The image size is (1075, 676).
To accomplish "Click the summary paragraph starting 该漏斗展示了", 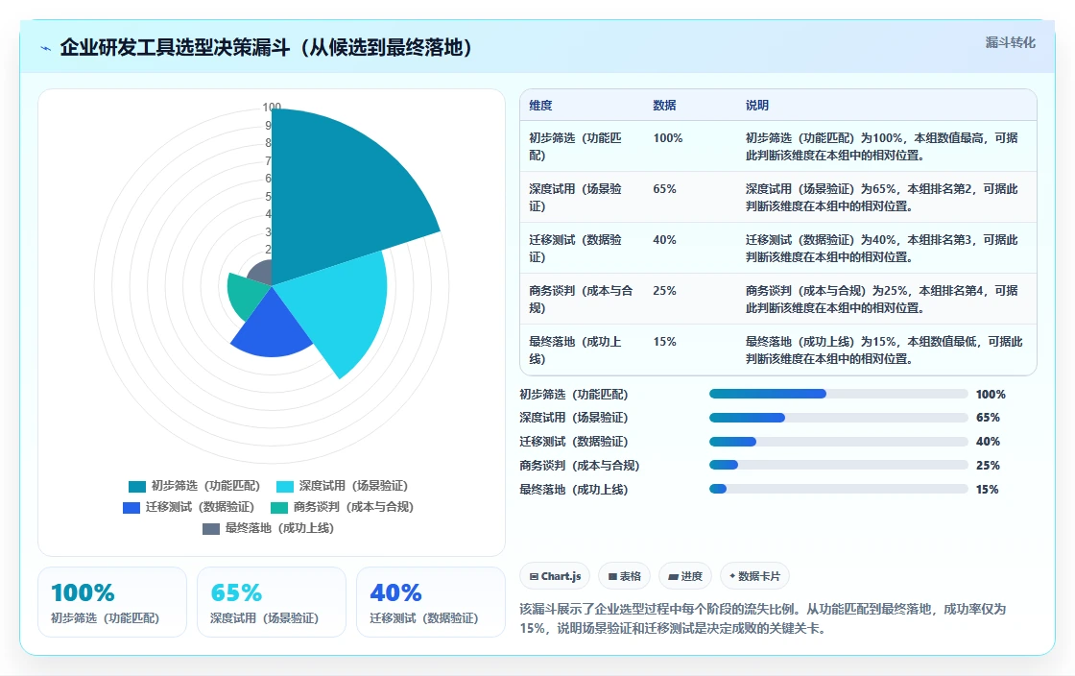I will [x=762, y=618].
